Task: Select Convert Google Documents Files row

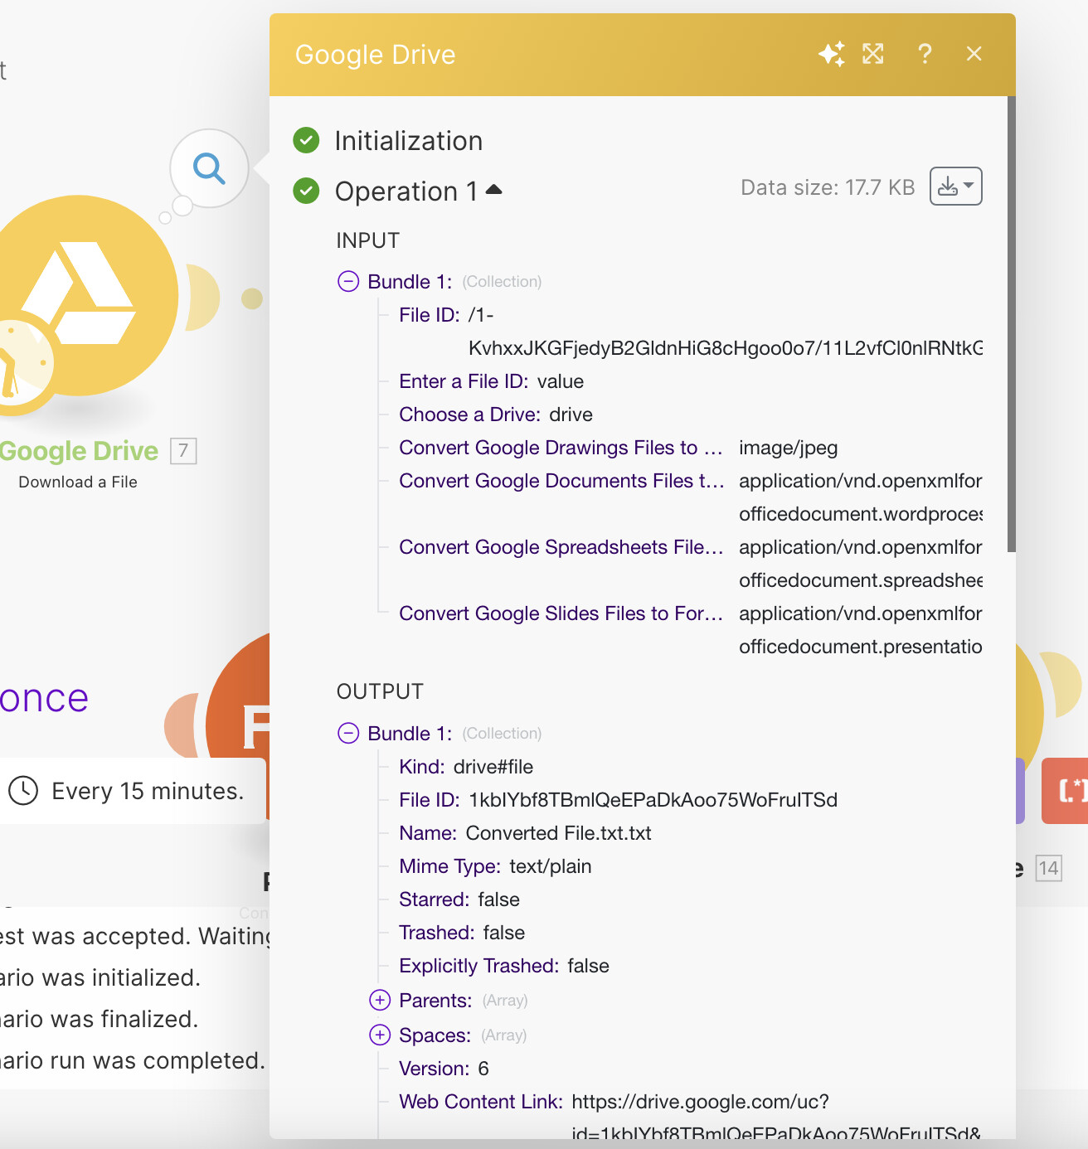Action: [691, 497]
